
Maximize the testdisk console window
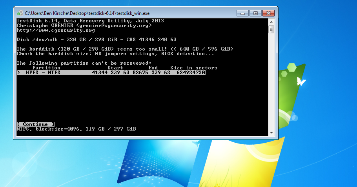click(x=255, y=13)
